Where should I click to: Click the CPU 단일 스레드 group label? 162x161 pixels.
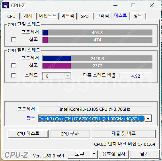click(24, 24)
